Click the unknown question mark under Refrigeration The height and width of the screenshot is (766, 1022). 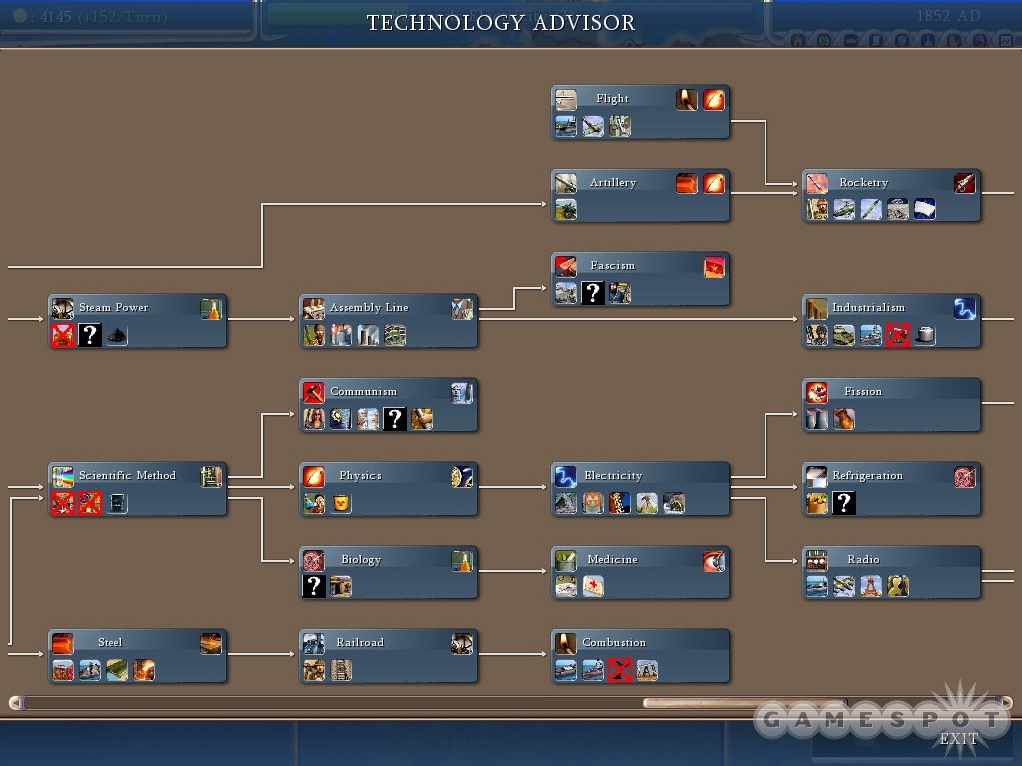click(x=844, y=503)
